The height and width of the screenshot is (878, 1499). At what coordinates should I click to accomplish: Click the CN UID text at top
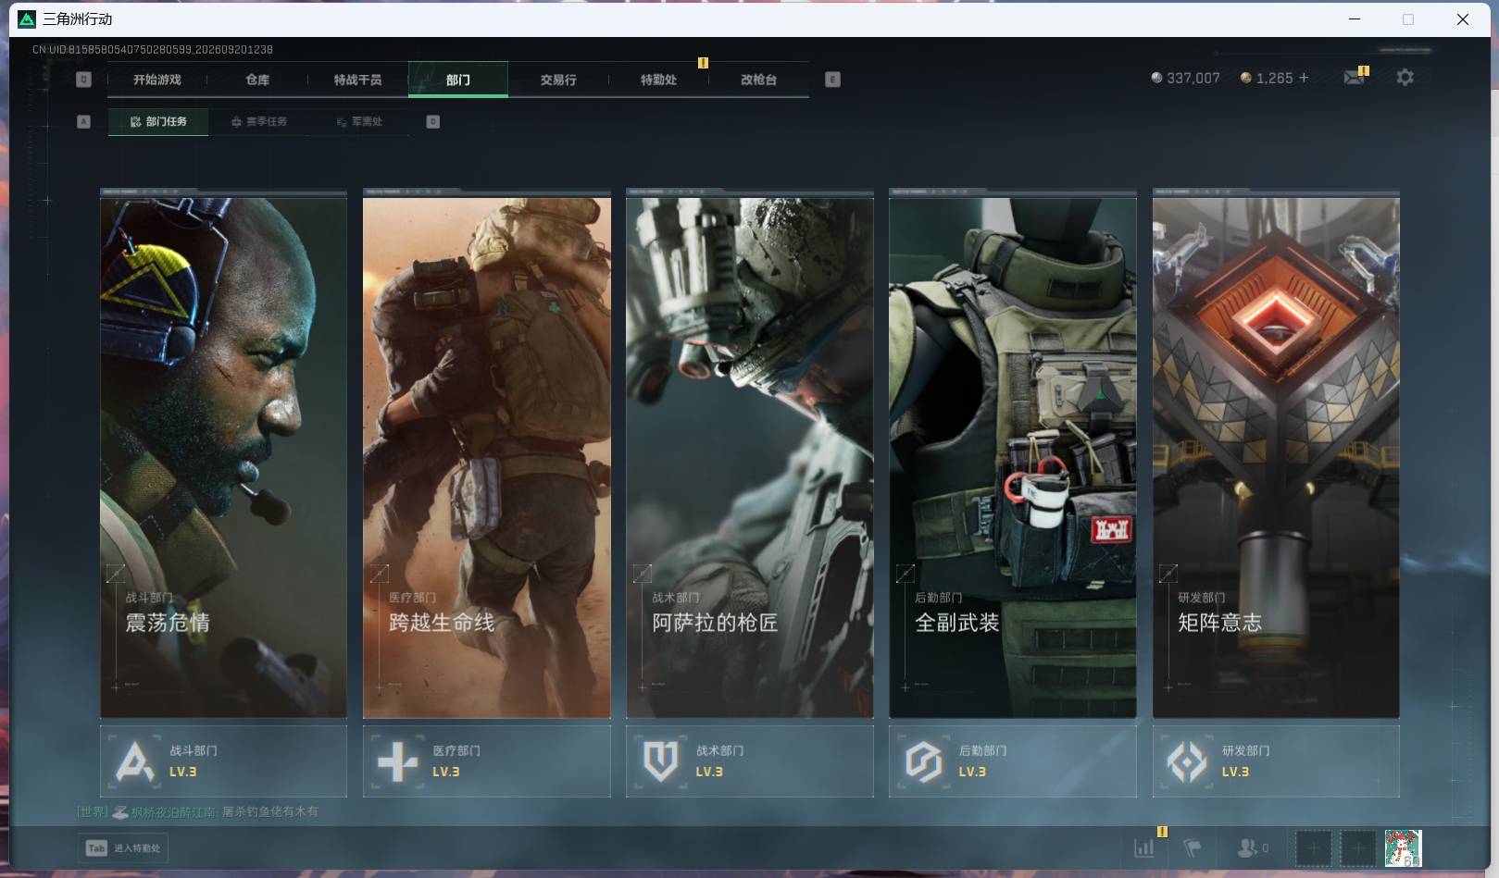coord(153,49)
